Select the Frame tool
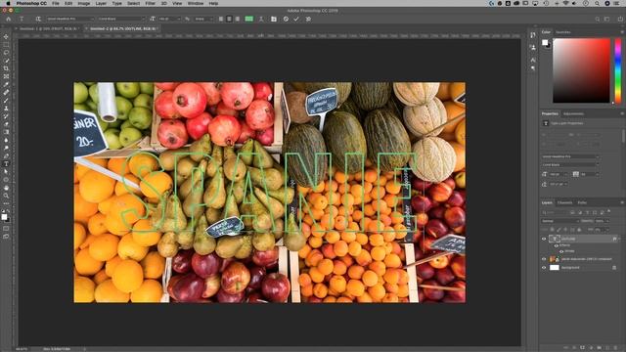Image resolution: width=626 pixels, height=352 pixels. pos(6,76)
